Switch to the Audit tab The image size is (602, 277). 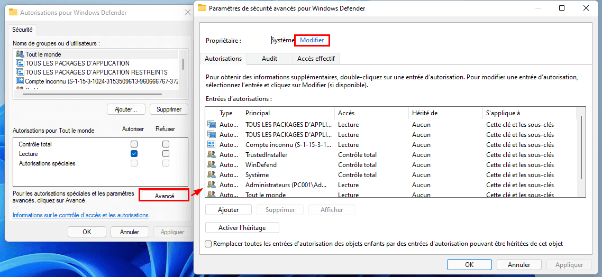pos(269,59)
